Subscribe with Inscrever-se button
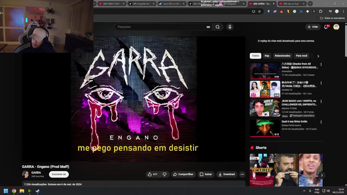Image resolution: width=347 pixels, height=195 pixels. point(59,174)
